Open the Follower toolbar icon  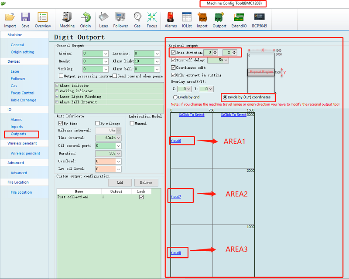pyautogui.click(x=120, y=17)
